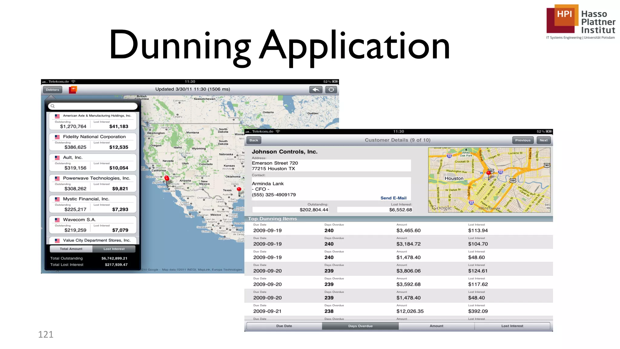Image resolution: width=620 pixels, height=349 pixels.
Task: Click the HPI logo icon in toolbar
Action: coord(73,90)
